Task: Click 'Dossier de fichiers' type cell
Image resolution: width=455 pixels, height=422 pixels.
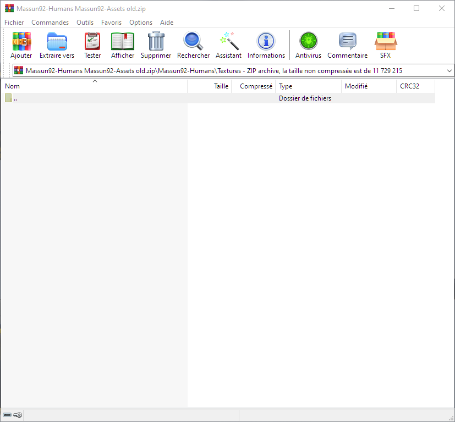Action: click(305, 98)
